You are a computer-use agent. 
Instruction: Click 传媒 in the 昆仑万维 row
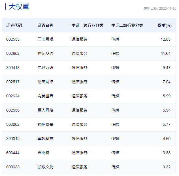115,68
